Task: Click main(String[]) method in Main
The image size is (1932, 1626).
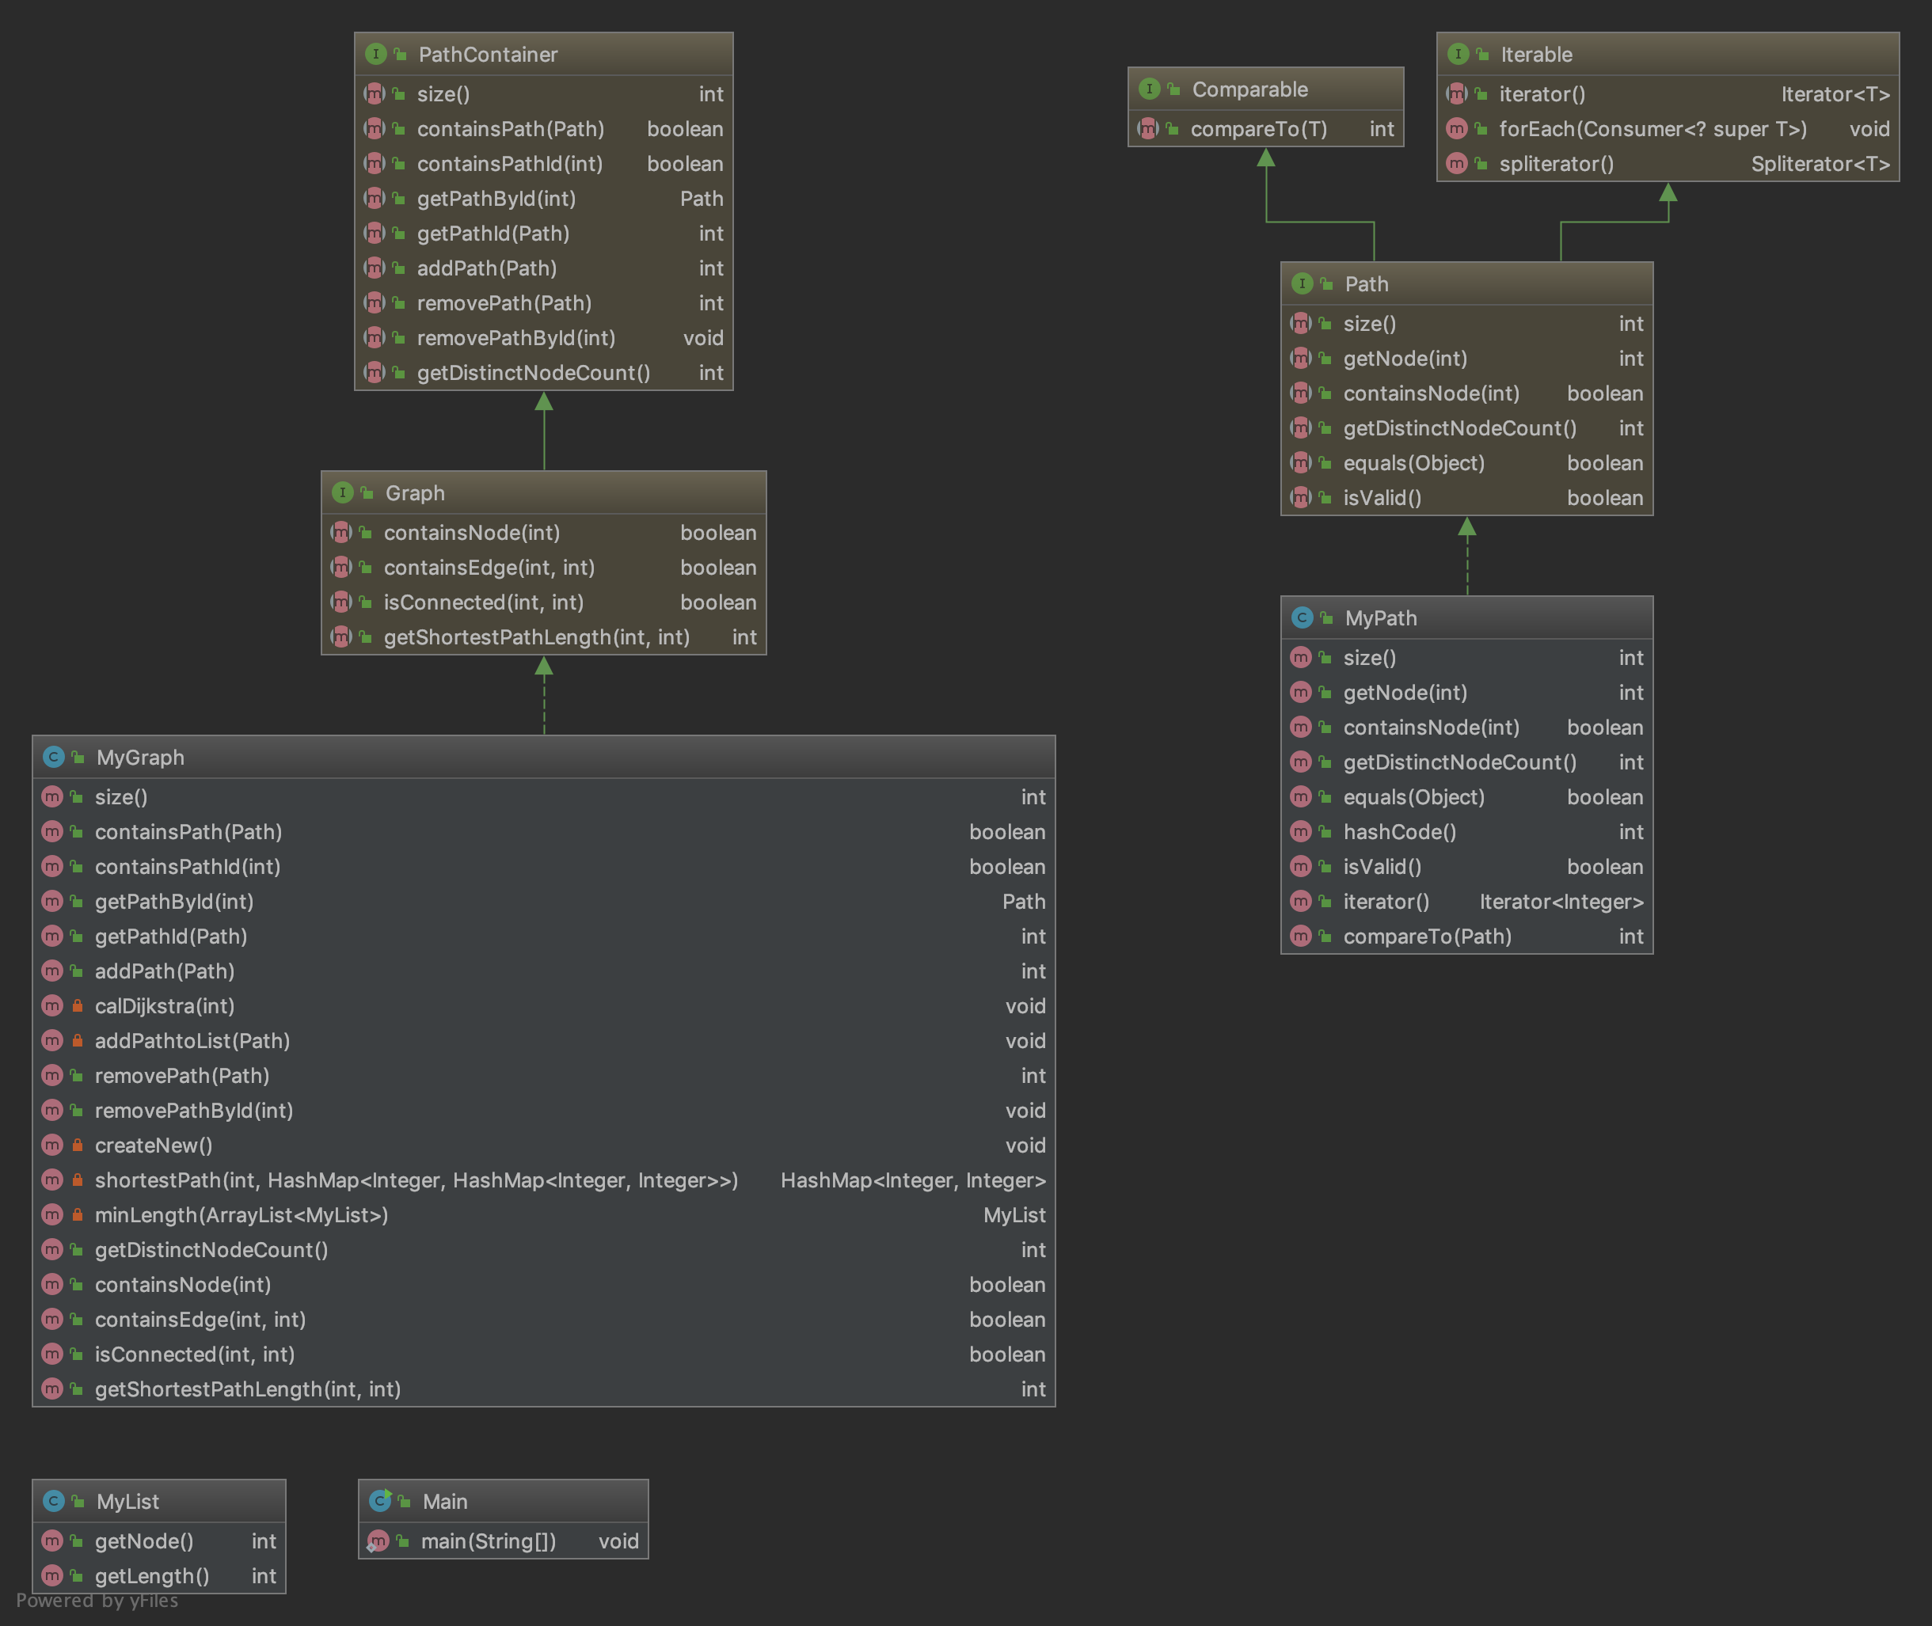Action: pyautogui.click(x=488, y=1541)
